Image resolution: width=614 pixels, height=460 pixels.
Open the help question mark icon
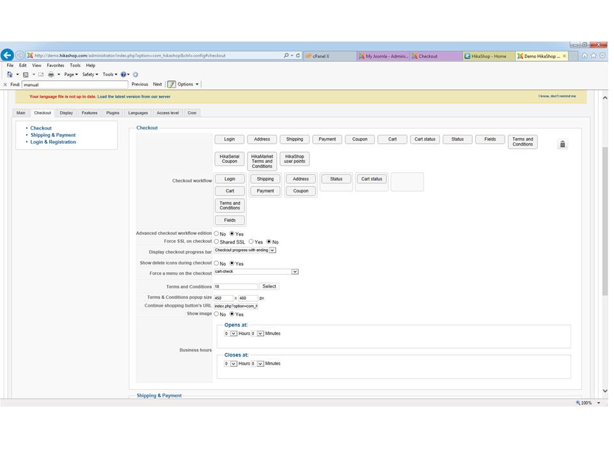(x=124, y=74)
